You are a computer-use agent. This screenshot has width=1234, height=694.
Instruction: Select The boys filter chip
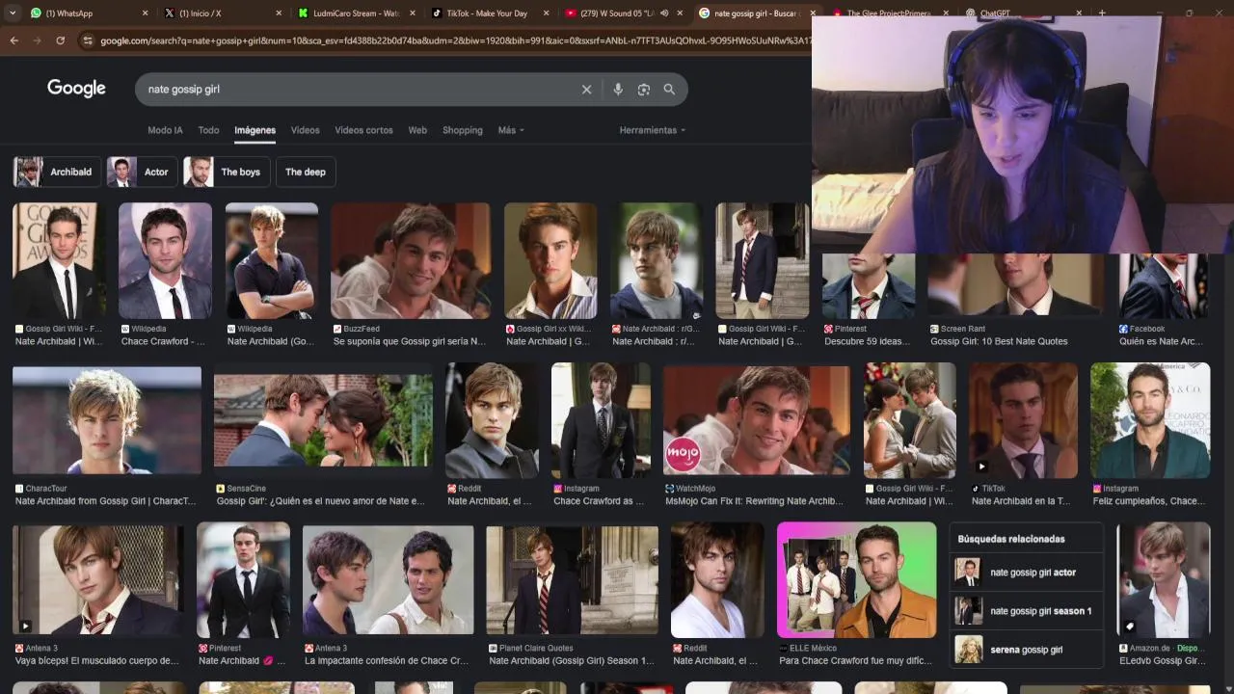coord(227,172)
